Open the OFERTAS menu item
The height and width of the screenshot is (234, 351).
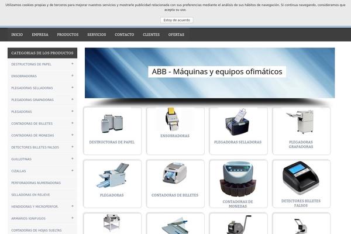click(x=177, y=35)
